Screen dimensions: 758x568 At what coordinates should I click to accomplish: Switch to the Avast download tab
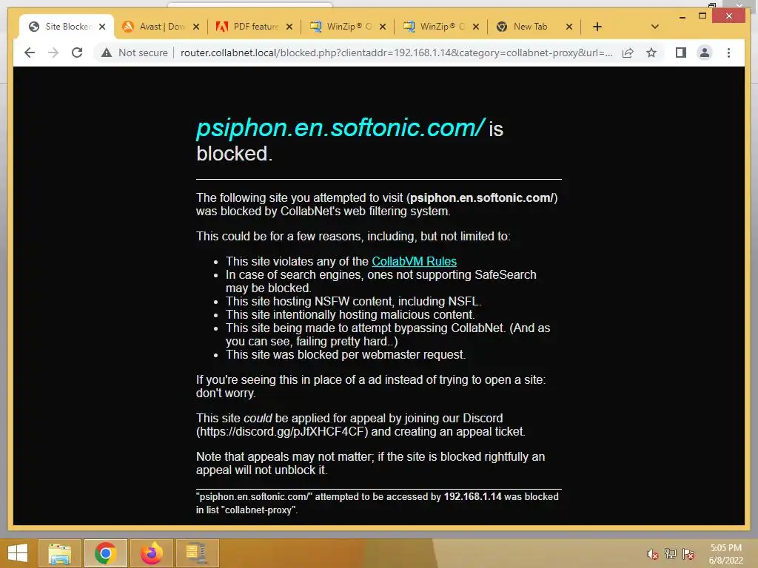pyautogui.click(x=161, y=27)
